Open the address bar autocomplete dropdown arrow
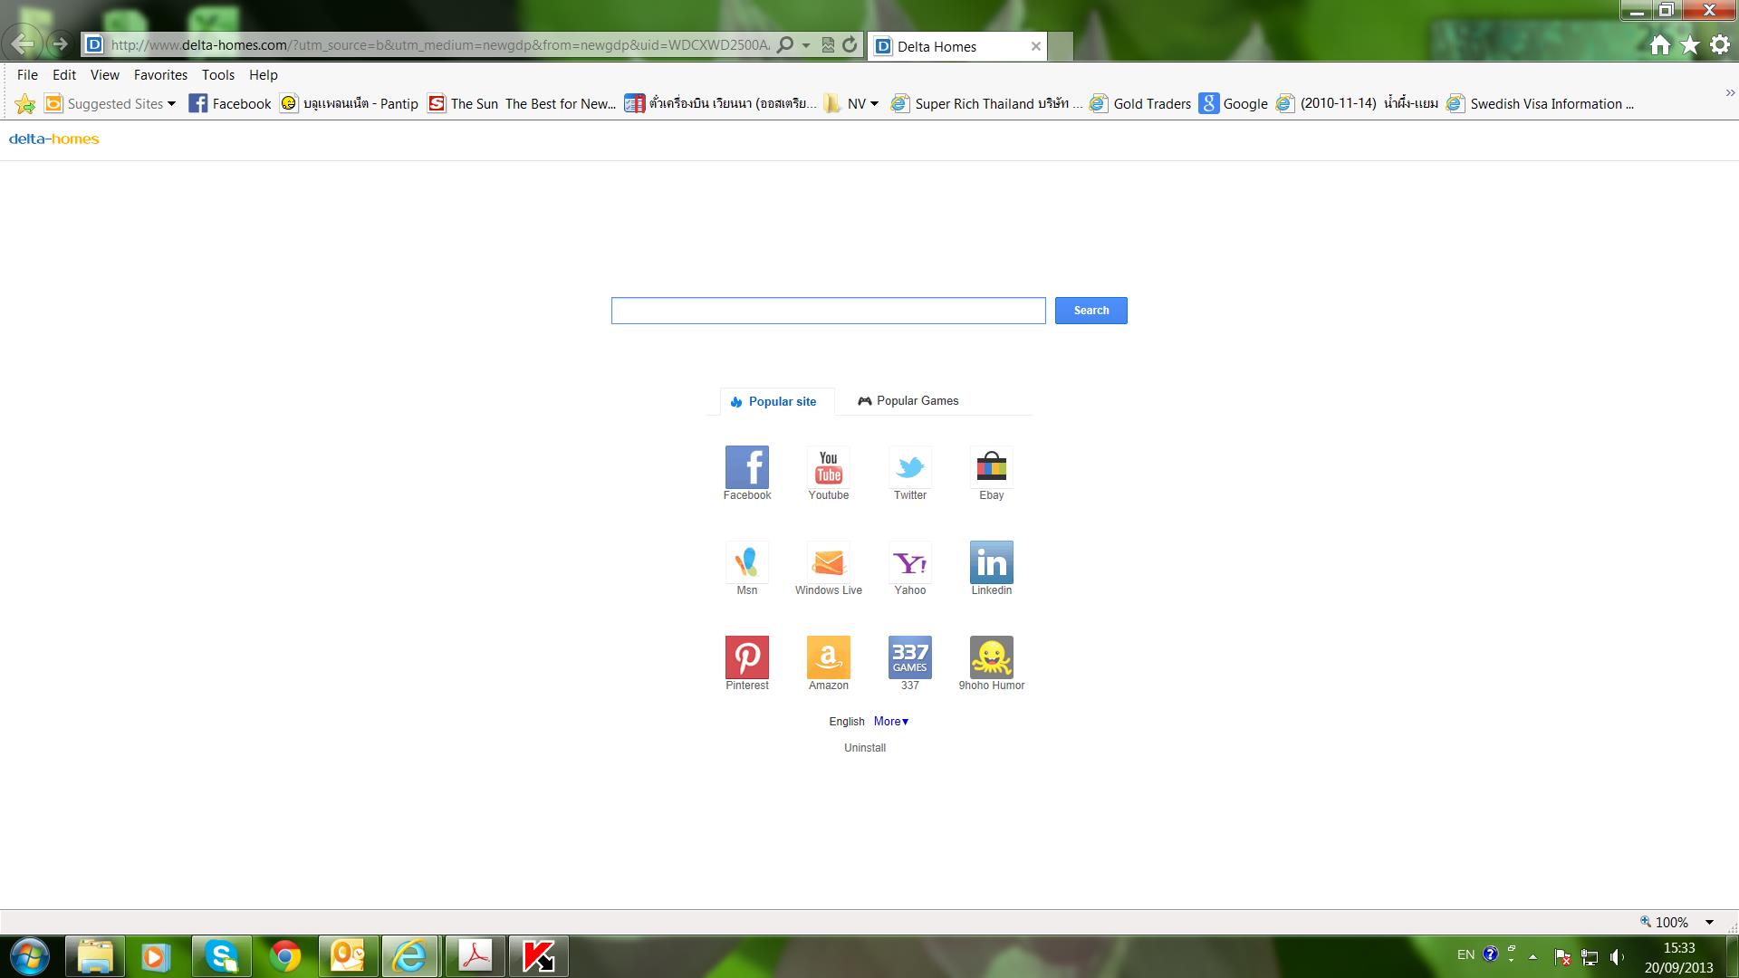This screenshot has height=978, width=1739. [x=806, y=44]
